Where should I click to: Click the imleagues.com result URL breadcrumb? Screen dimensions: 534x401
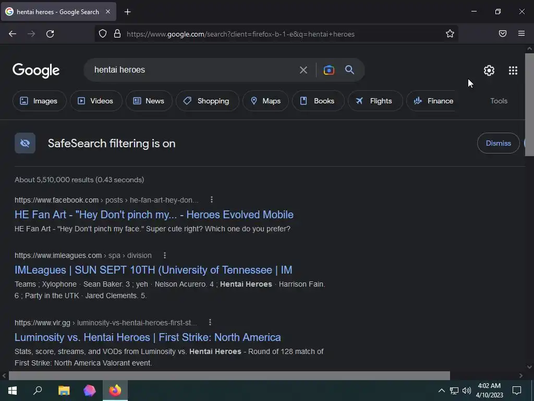(x=83, y=255)
